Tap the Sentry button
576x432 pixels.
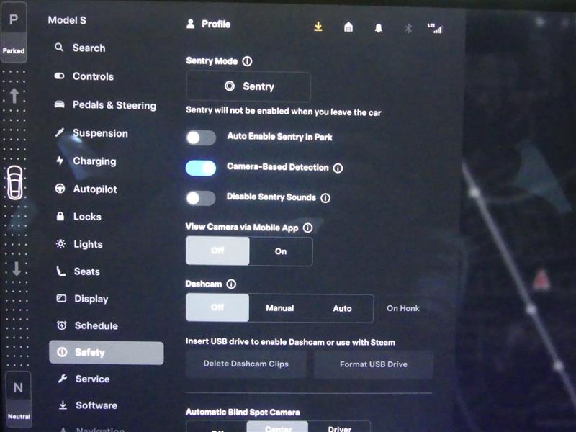tap(248, 86)
